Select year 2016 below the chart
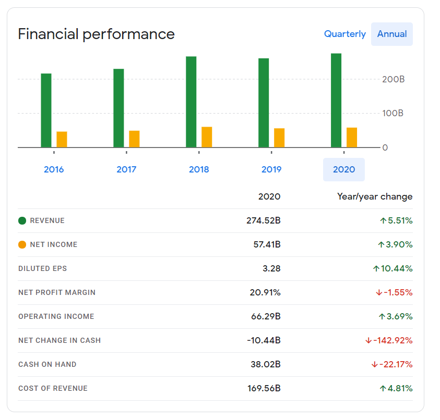This screenshot has width=440, height=420. pos(54,169)
